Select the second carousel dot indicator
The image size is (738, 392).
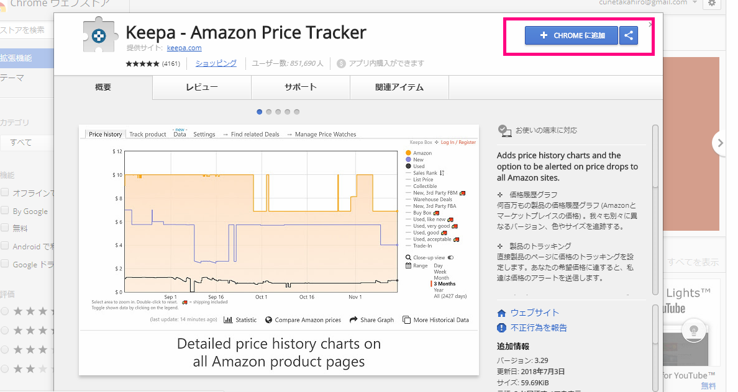[x=269, y=112]
